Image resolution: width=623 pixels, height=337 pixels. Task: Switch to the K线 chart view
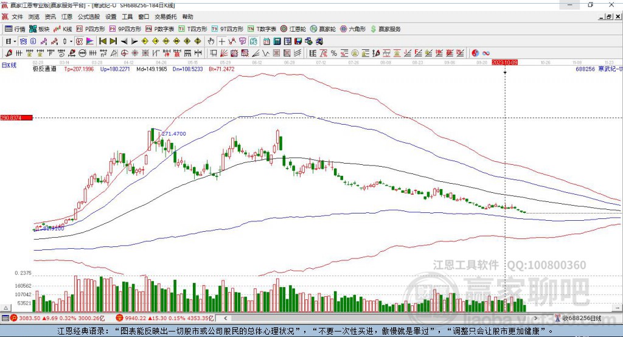click(63, 29)
